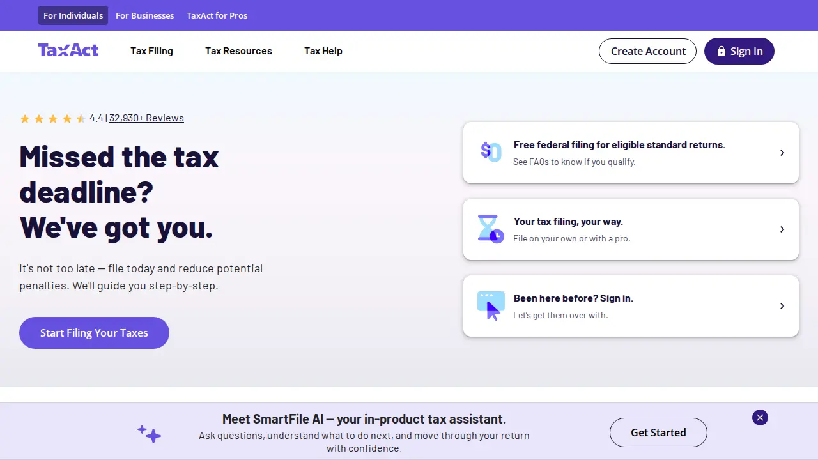Viewport: 818px width, 460px height.
Task: Click Get Started in the SmartFile banner
Action: coord(658,433)
